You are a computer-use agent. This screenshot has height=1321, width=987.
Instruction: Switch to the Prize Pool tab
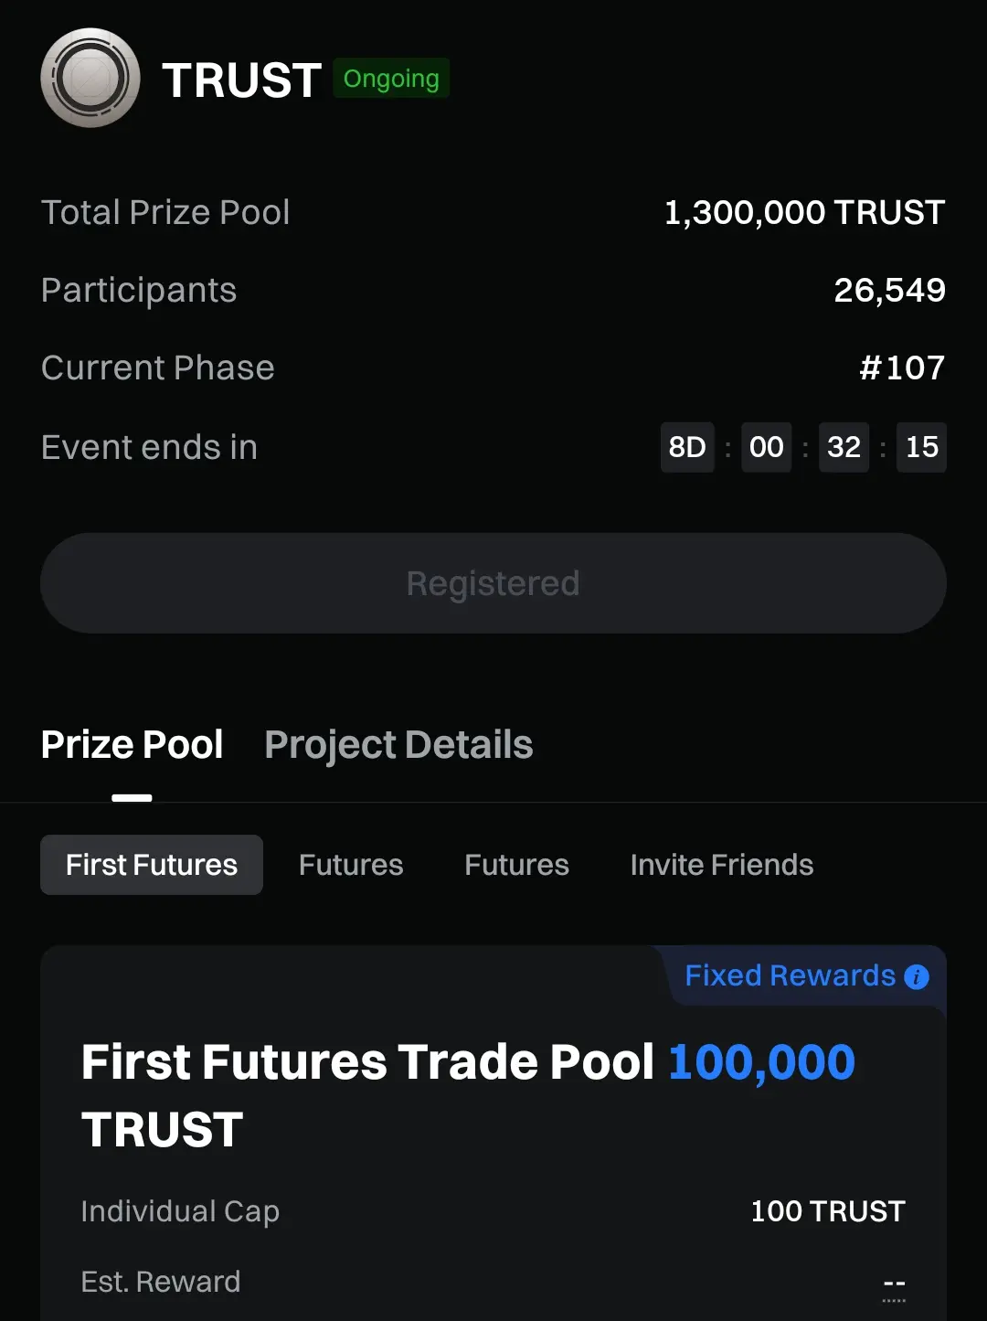[x=133, y=745]
